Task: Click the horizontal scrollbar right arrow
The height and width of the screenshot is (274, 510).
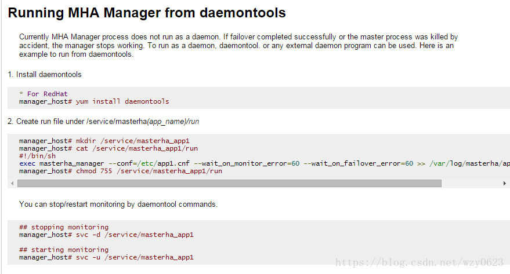Action: click(504, 184)
